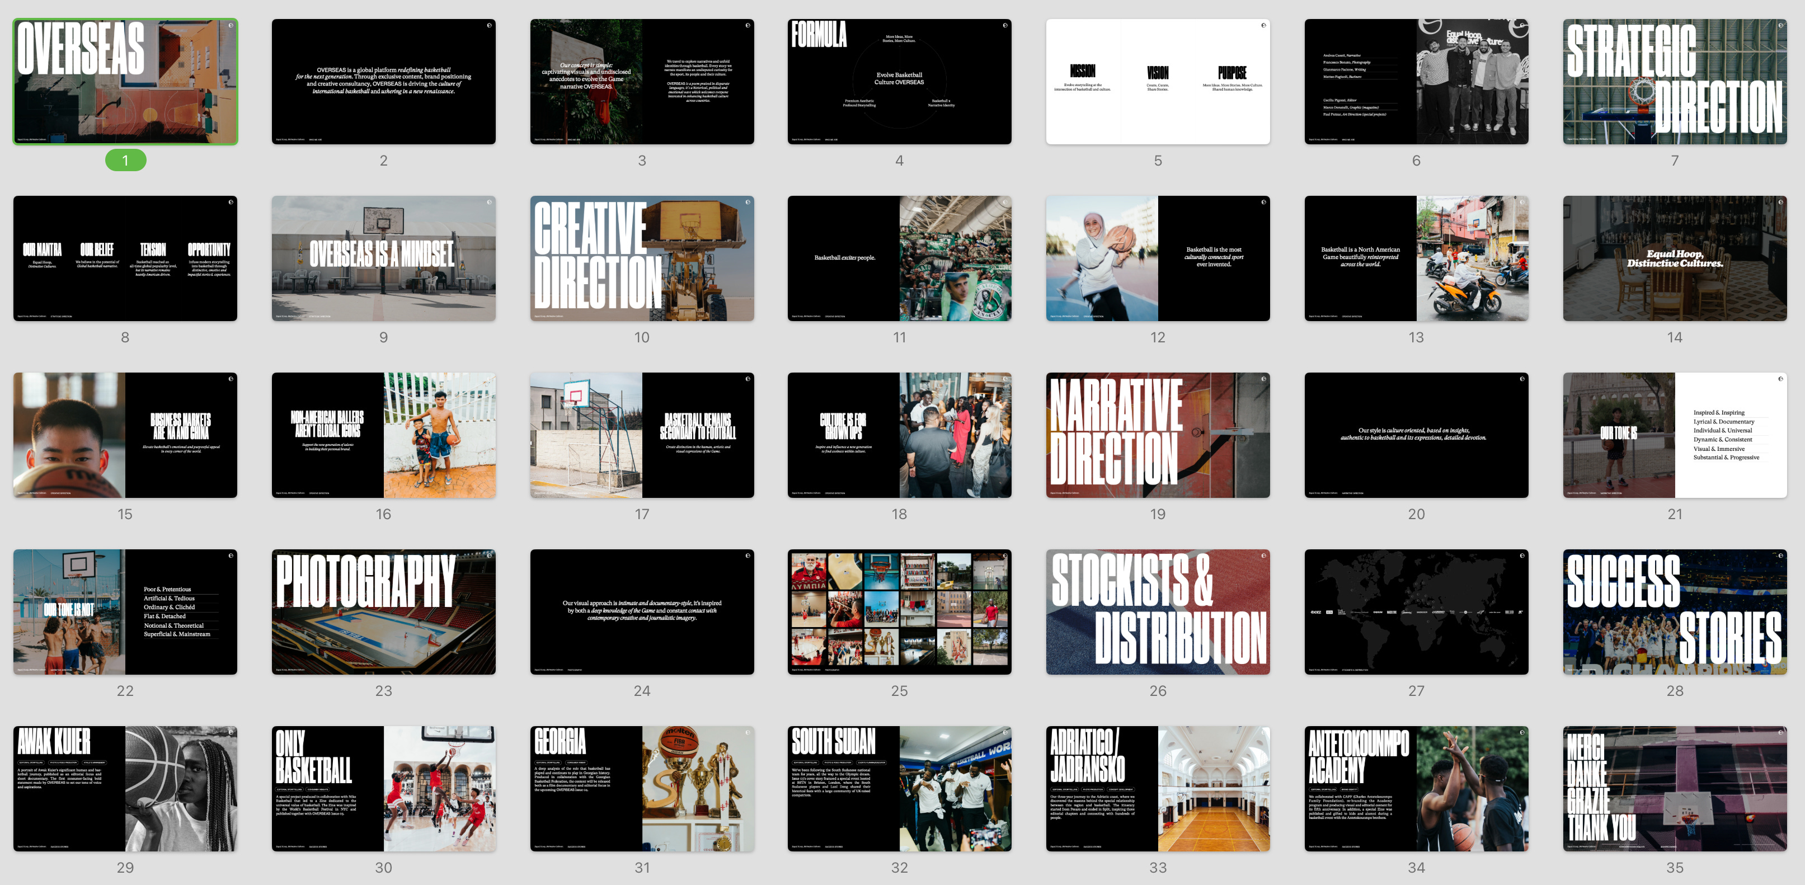This screenshot has width=1805, height=885.
Task: Open the CREATIVE DIRECTION bulldozer slide
Action: click(x=642, y=258)
